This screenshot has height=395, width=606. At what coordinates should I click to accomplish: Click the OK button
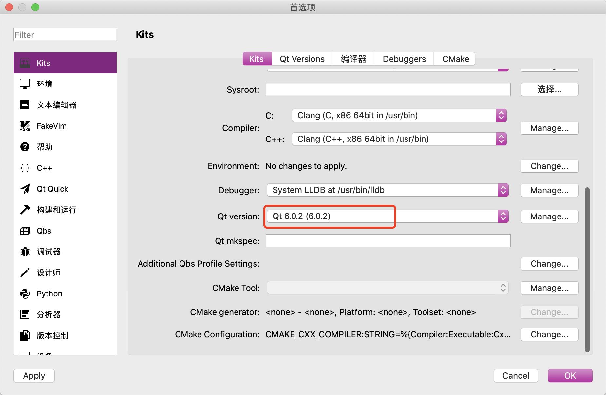pyautogui.click(x=570, y=376)
